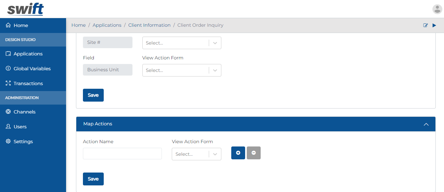Go to Home in the sidebar
Image resolution: width=444 pixels, height=192 pixels.
coord(20,25)
